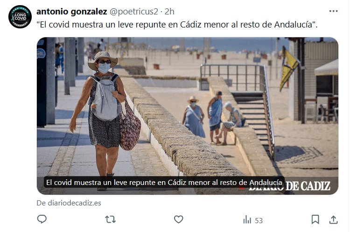Viewport: 350px width, 232px height.
Task: Open view analytics showing 53 views
Action: (253, 220)
